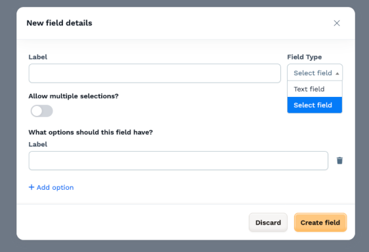Click the Field Type label text
The width and height of the screenshot is (369, 252).
304,57
